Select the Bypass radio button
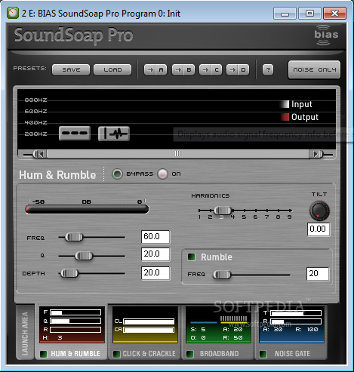 click(117, 174)
